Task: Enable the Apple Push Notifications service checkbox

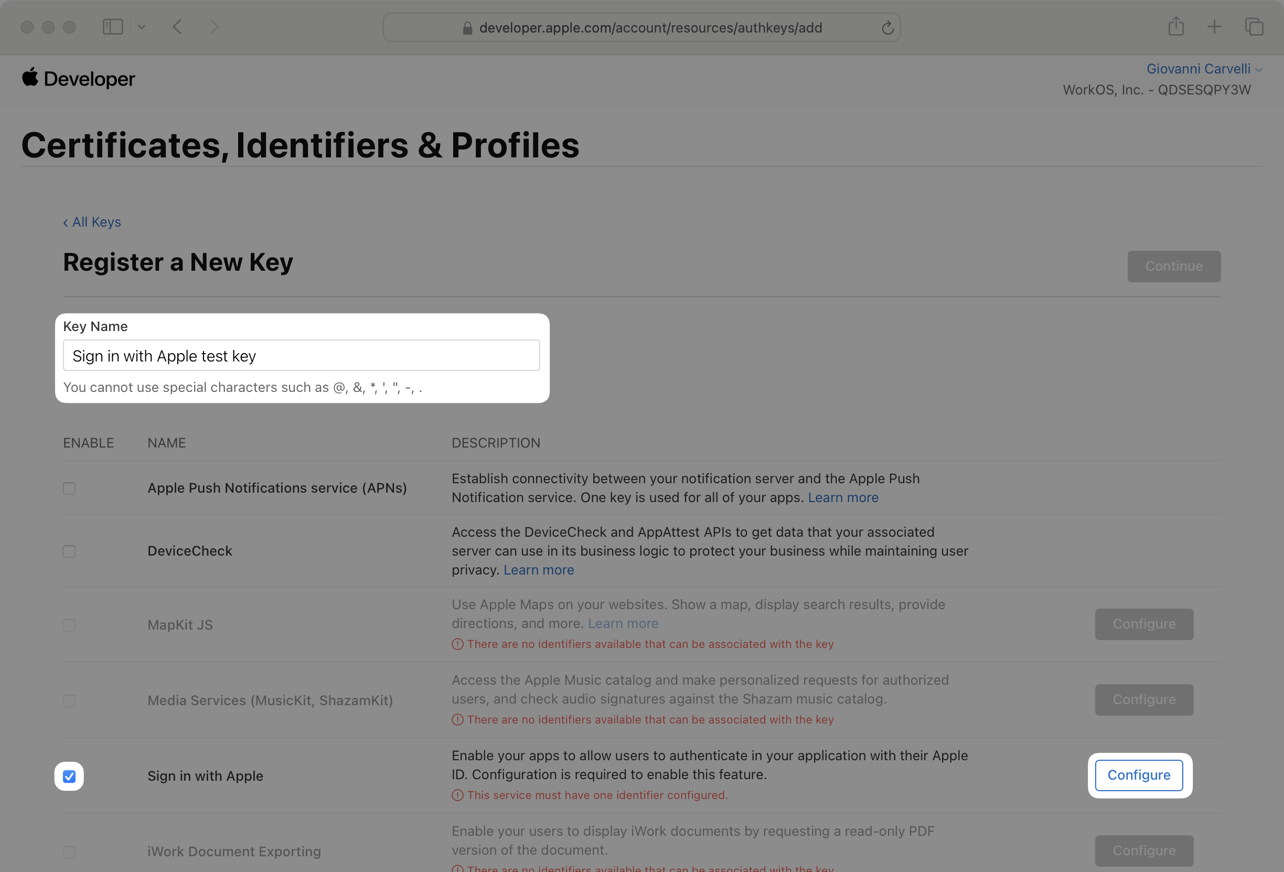Action: click(x=69, y=488)
